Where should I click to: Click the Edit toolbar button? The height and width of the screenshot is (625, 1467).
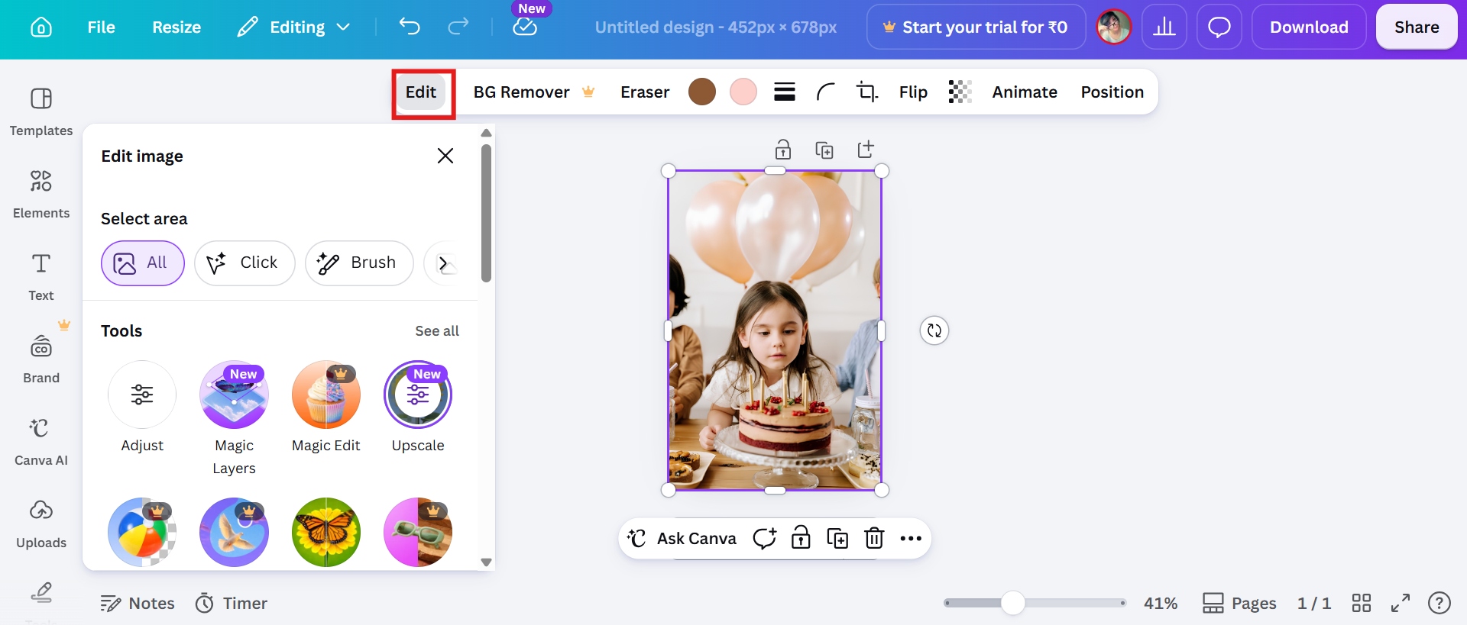coord(421,92)
